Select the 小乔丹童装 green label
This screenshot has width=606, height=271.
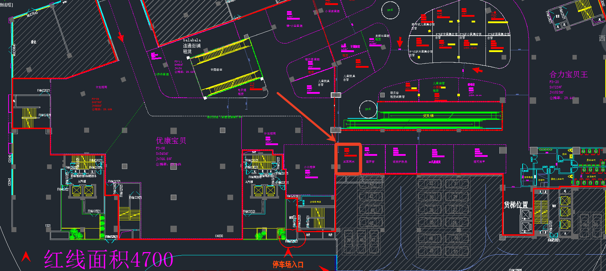click(161, 75)
